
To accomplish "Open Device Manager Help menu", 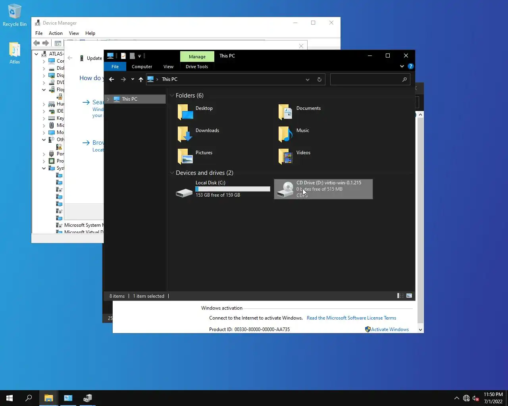I will [90, 33].
